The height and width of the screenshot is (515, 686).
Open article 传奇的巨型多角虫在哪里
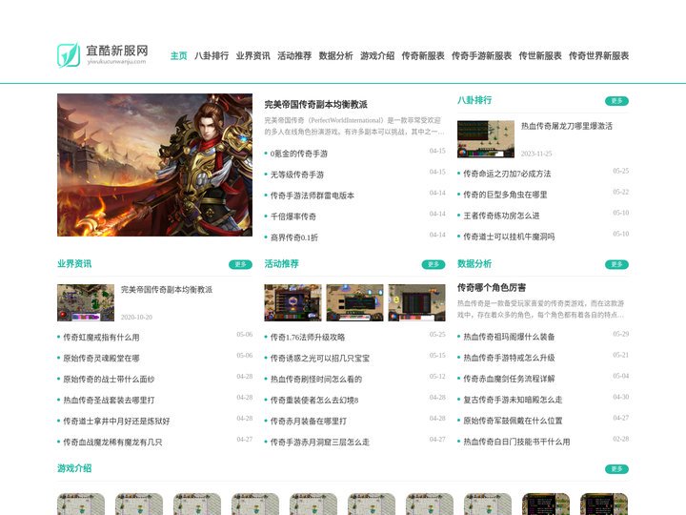505,195
